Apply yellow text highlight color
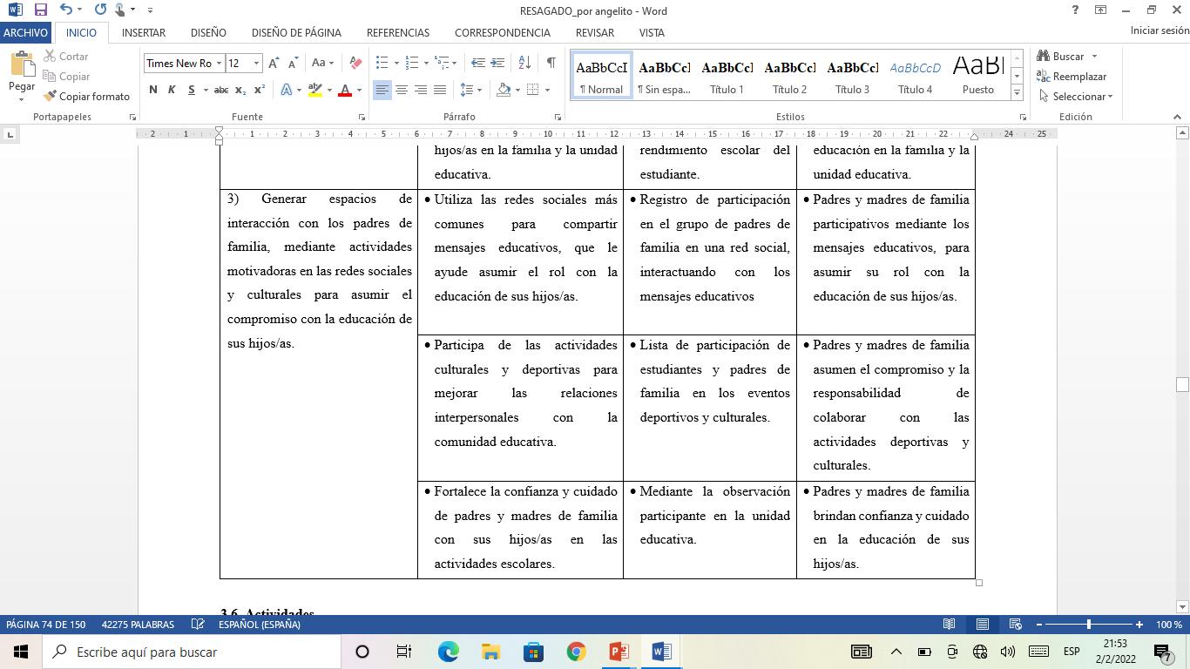Image resolution: width=1190 pixels, height=669 pixels. [x=314, y=90]
